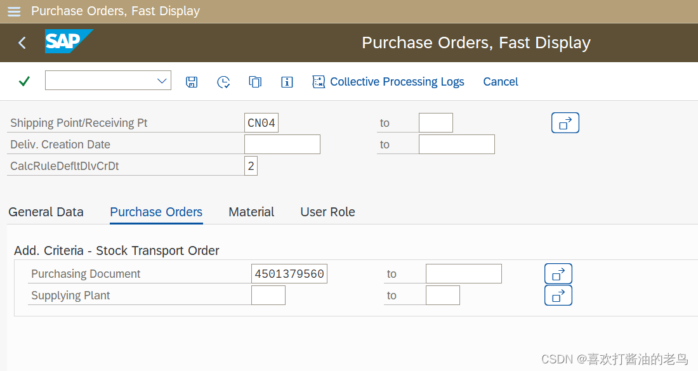Image resolution: width=698 pixels, height=371 pixels.
Task: Click the Collective Processing Logs icon
Action: tap(319, 81)
